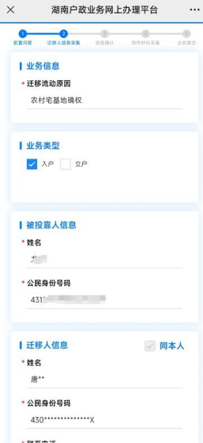Image resolution: width=203 pixels, height=443 pixels.
Task: Click the 迁移人 姓名 field showing 唐**
Action: (105, 379)
